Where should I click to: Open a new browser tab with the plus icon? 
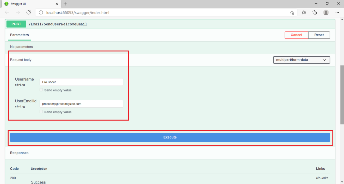[65, 4]
